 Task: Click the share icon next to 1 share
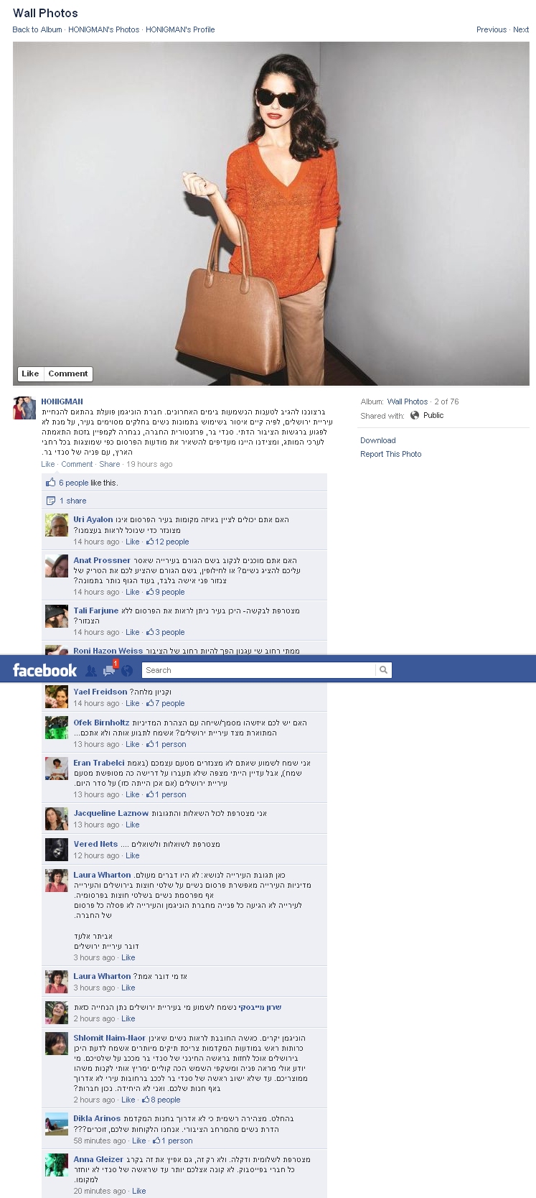pos(51,501)
